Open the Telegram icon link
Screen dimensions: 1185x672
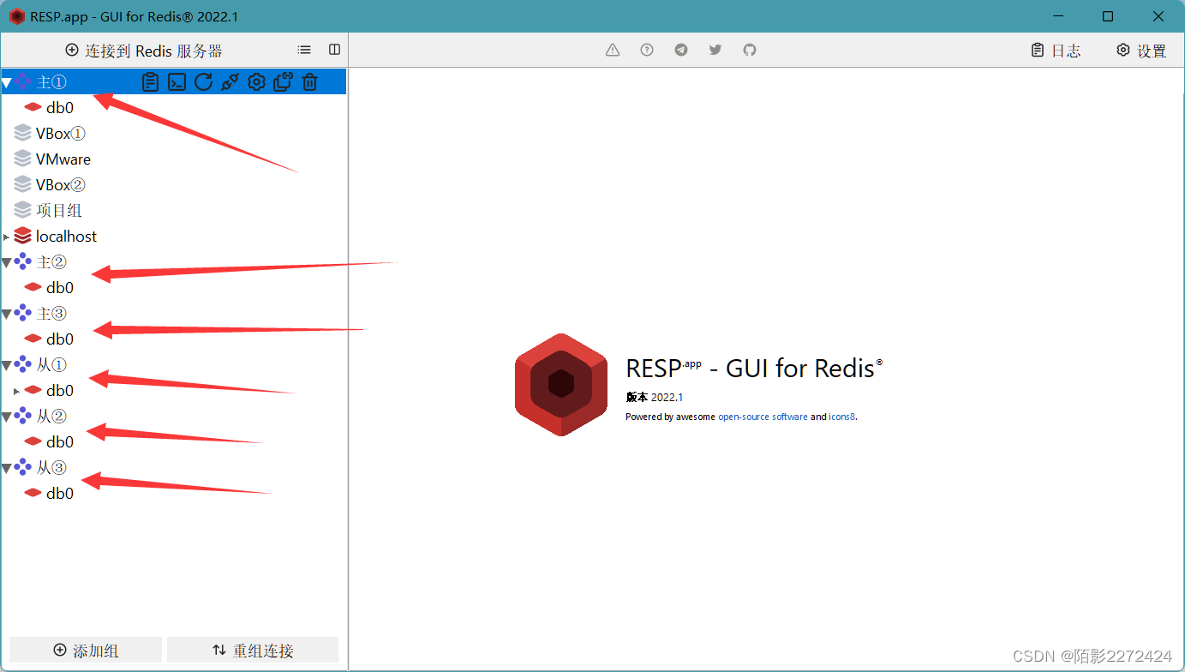pos(681,50)
